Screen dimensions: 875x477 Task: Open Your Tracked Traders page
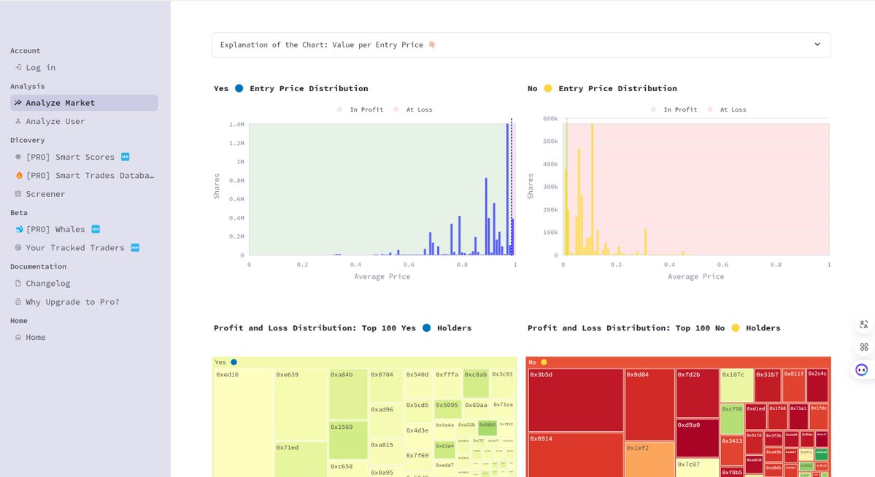75,248
